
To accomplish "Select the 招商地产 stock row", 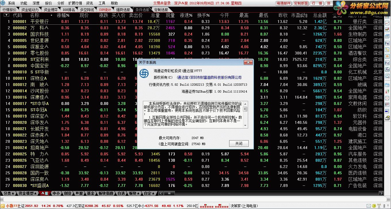I will [191, 148].
